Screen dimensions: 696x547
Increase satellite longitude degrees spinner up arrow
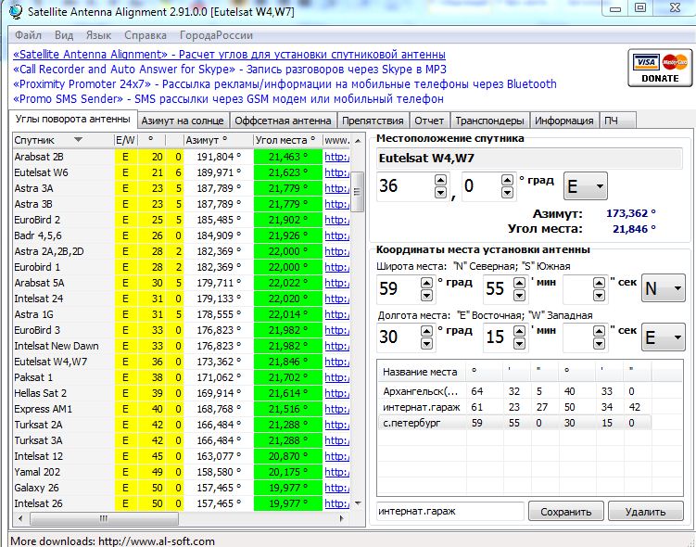coord(440,181)
